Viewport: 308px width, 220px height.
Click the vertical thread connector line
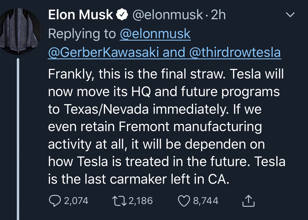click(x=18, y=139)
